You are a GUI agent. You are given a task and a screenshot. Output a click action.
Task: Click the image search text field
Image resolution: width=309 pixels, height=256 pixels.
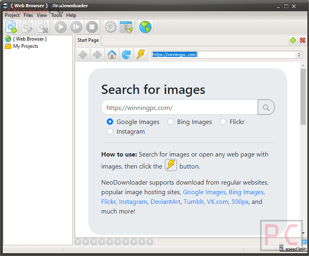tap(179, 108)
